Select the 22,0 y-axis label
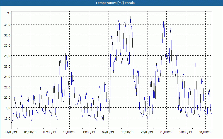Image resolution: width=223 pixels, height=139 pixels. click(x=7, y=87)
